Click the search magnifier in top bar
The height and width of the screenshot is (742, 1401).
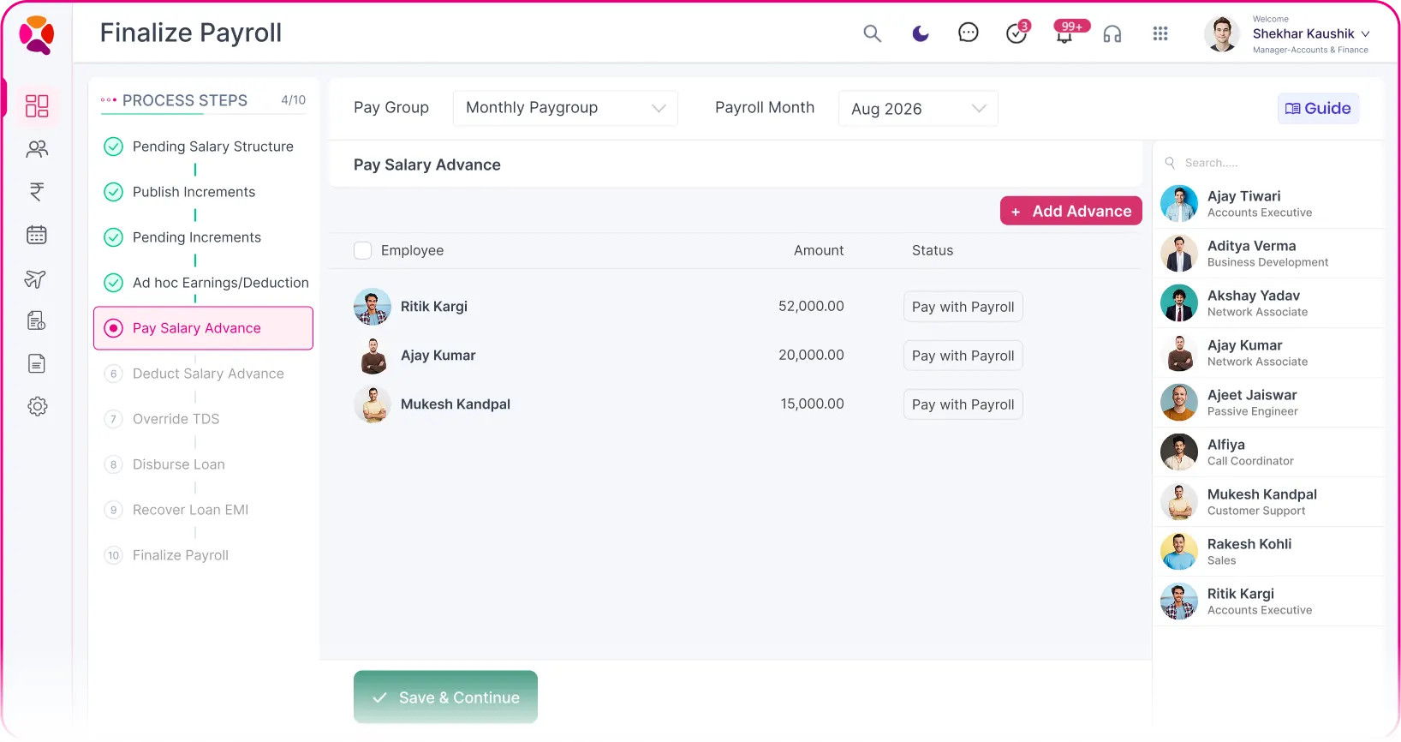872,33
